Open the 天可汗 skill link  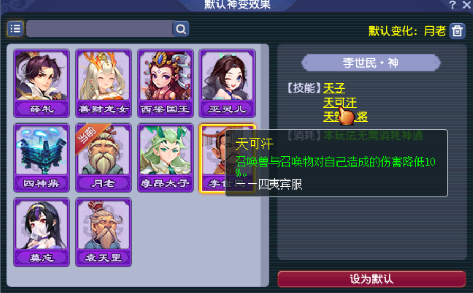point(340,103)
